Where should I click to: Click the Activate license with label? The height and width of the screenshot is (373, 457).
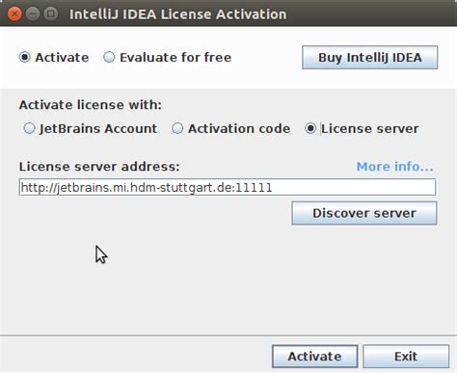(x=91, y=105)
